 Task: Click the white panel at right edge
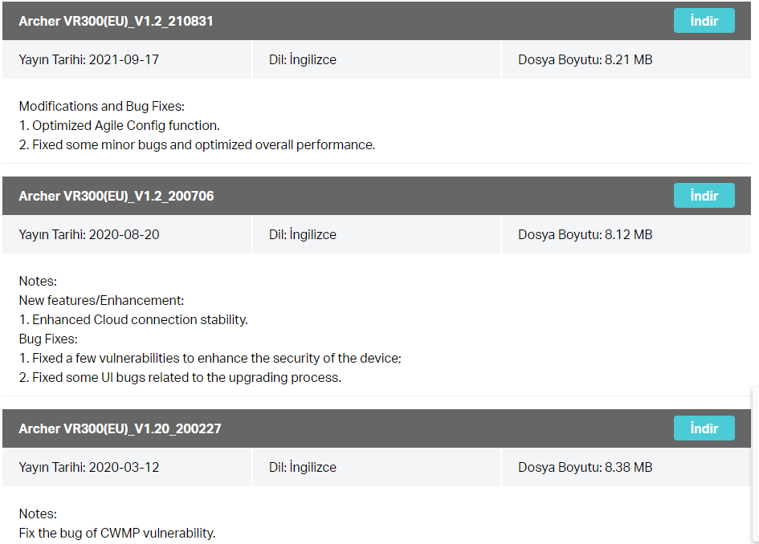click(x=755, y=465)
